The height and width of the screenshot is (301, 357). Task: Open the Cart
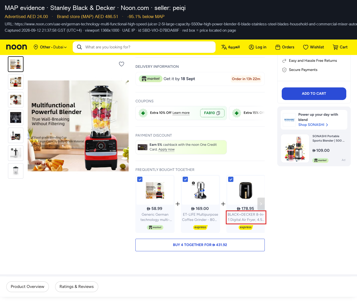click(x=340, y=47)
